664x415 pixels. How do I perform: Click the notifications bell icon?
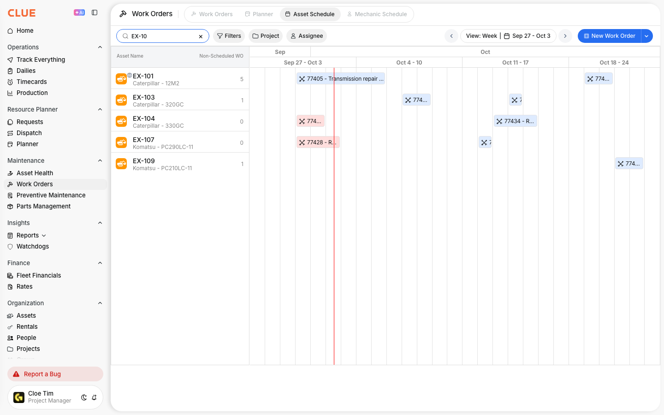(94, 397)
